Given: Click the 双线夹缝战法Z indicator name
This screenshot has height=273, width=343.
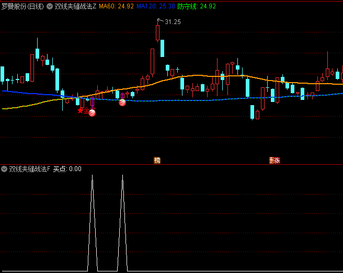Looking at the screenshot, I should (x=75, y=6).
